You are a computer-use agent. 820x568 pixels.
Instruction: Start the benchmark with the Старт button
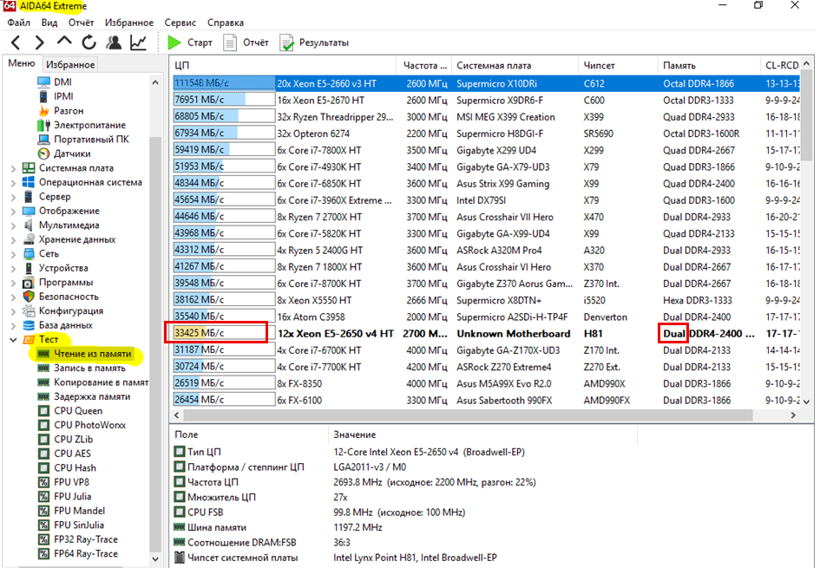190,42
